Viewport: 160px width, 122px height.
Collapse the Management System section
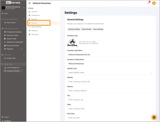point(24,28)
